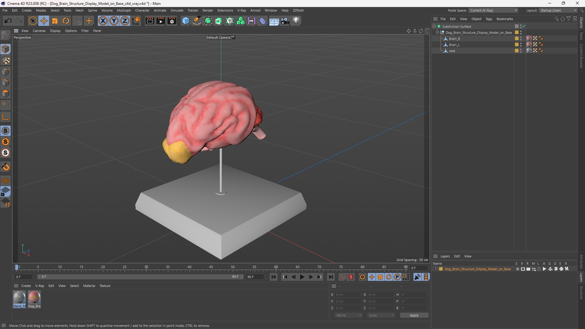585x329 pixels.
Task: Switch to Texture mode in the left sidebar
Action: click(5, 60)
